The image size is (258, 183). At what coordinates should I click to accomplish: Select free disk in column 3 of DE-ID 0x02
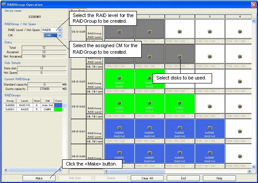[210, 104]
